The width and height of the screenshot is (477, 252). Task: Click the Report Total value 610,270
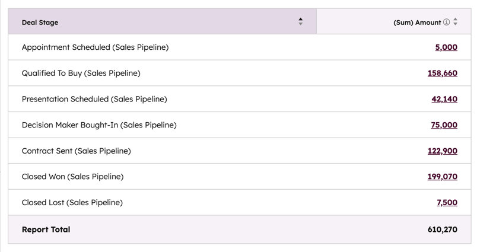click(442, 229)
